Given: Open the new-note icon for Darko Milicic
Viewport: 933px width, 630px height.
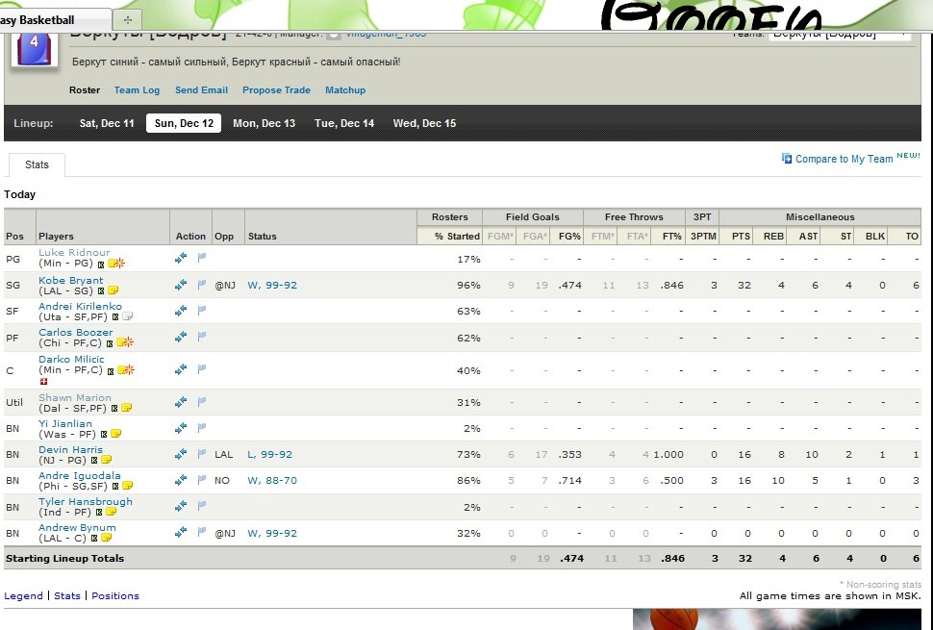Looking at the screenshot, I should pos(126,370).
